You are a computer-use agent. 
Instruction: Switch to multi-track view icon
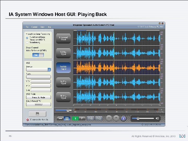(x=67, y=119)
